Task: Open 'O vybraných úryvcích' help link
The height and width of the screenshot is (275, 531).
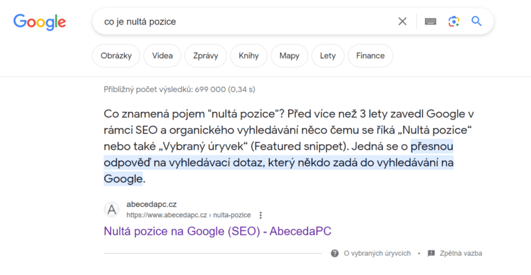Action: tap(377, 253)
